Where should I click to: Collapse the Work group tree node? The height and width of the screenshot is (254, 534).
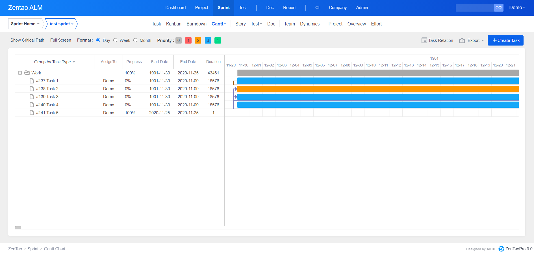[20, 73]
